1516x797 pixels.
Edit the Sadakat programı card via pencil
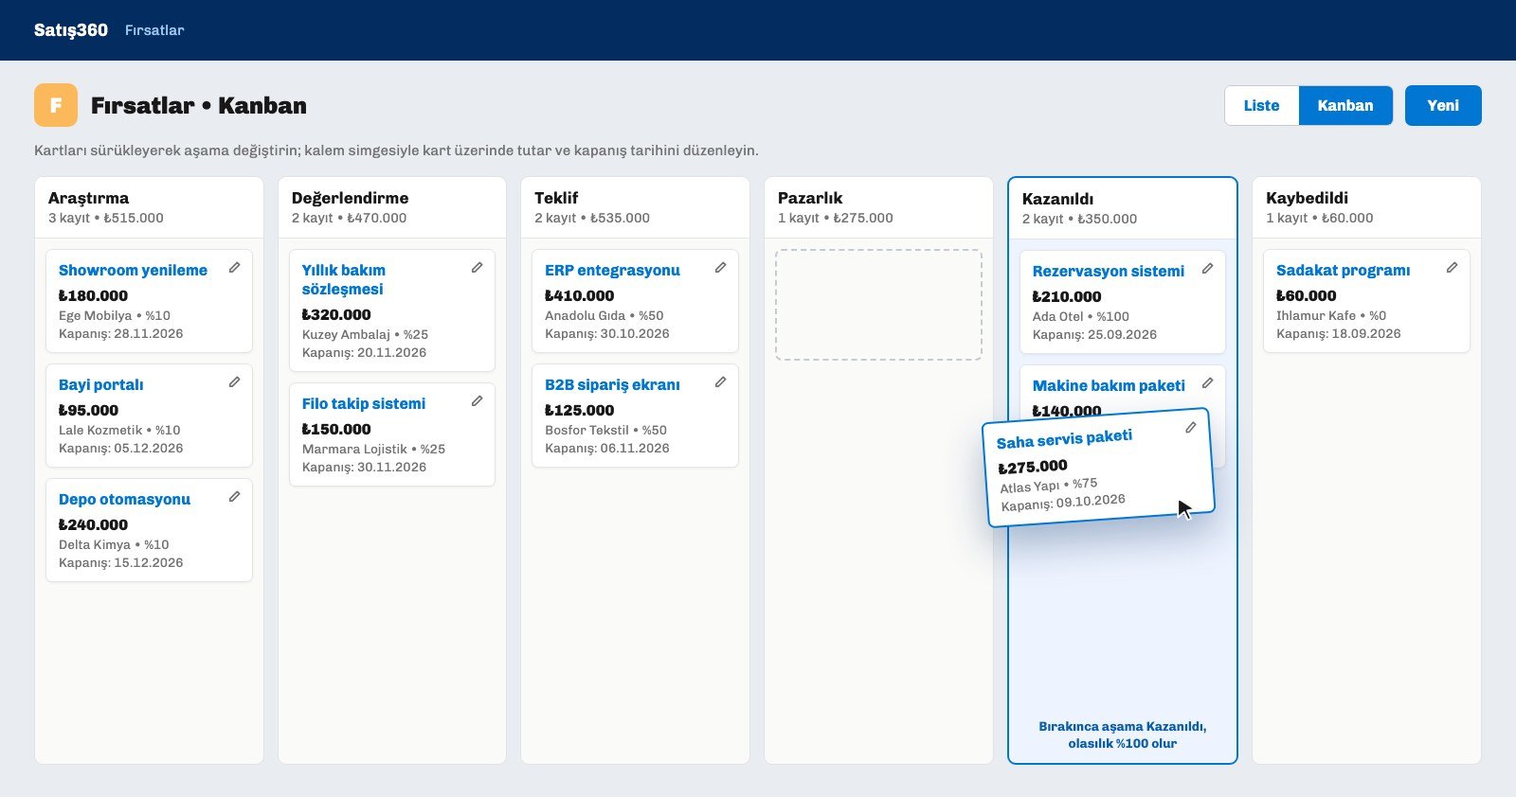click(1452, 268)
